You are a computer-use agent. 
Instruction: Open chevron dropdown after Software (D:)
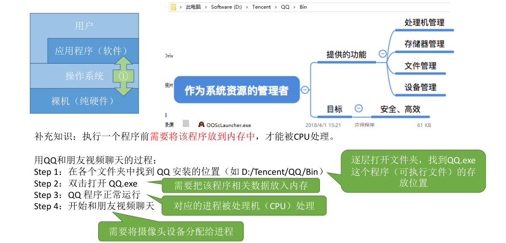248,7
